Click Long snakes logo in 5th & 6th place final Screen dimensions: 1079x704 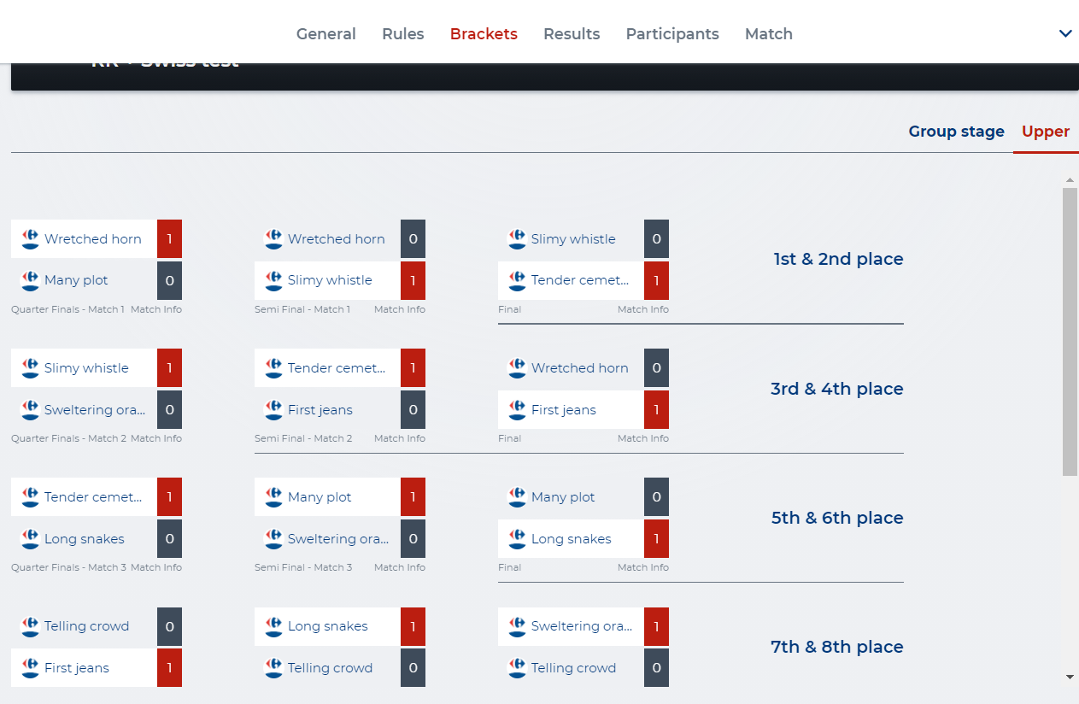517,539
